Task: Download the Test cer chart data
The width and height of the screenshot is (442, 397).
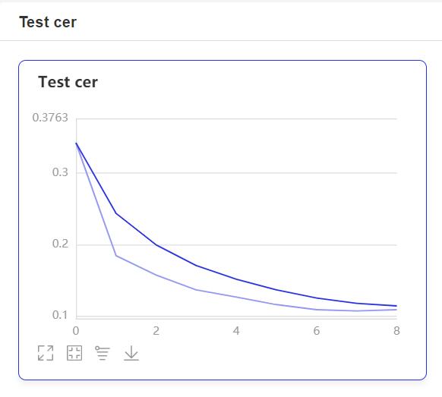Action: (x=131, y=353)
